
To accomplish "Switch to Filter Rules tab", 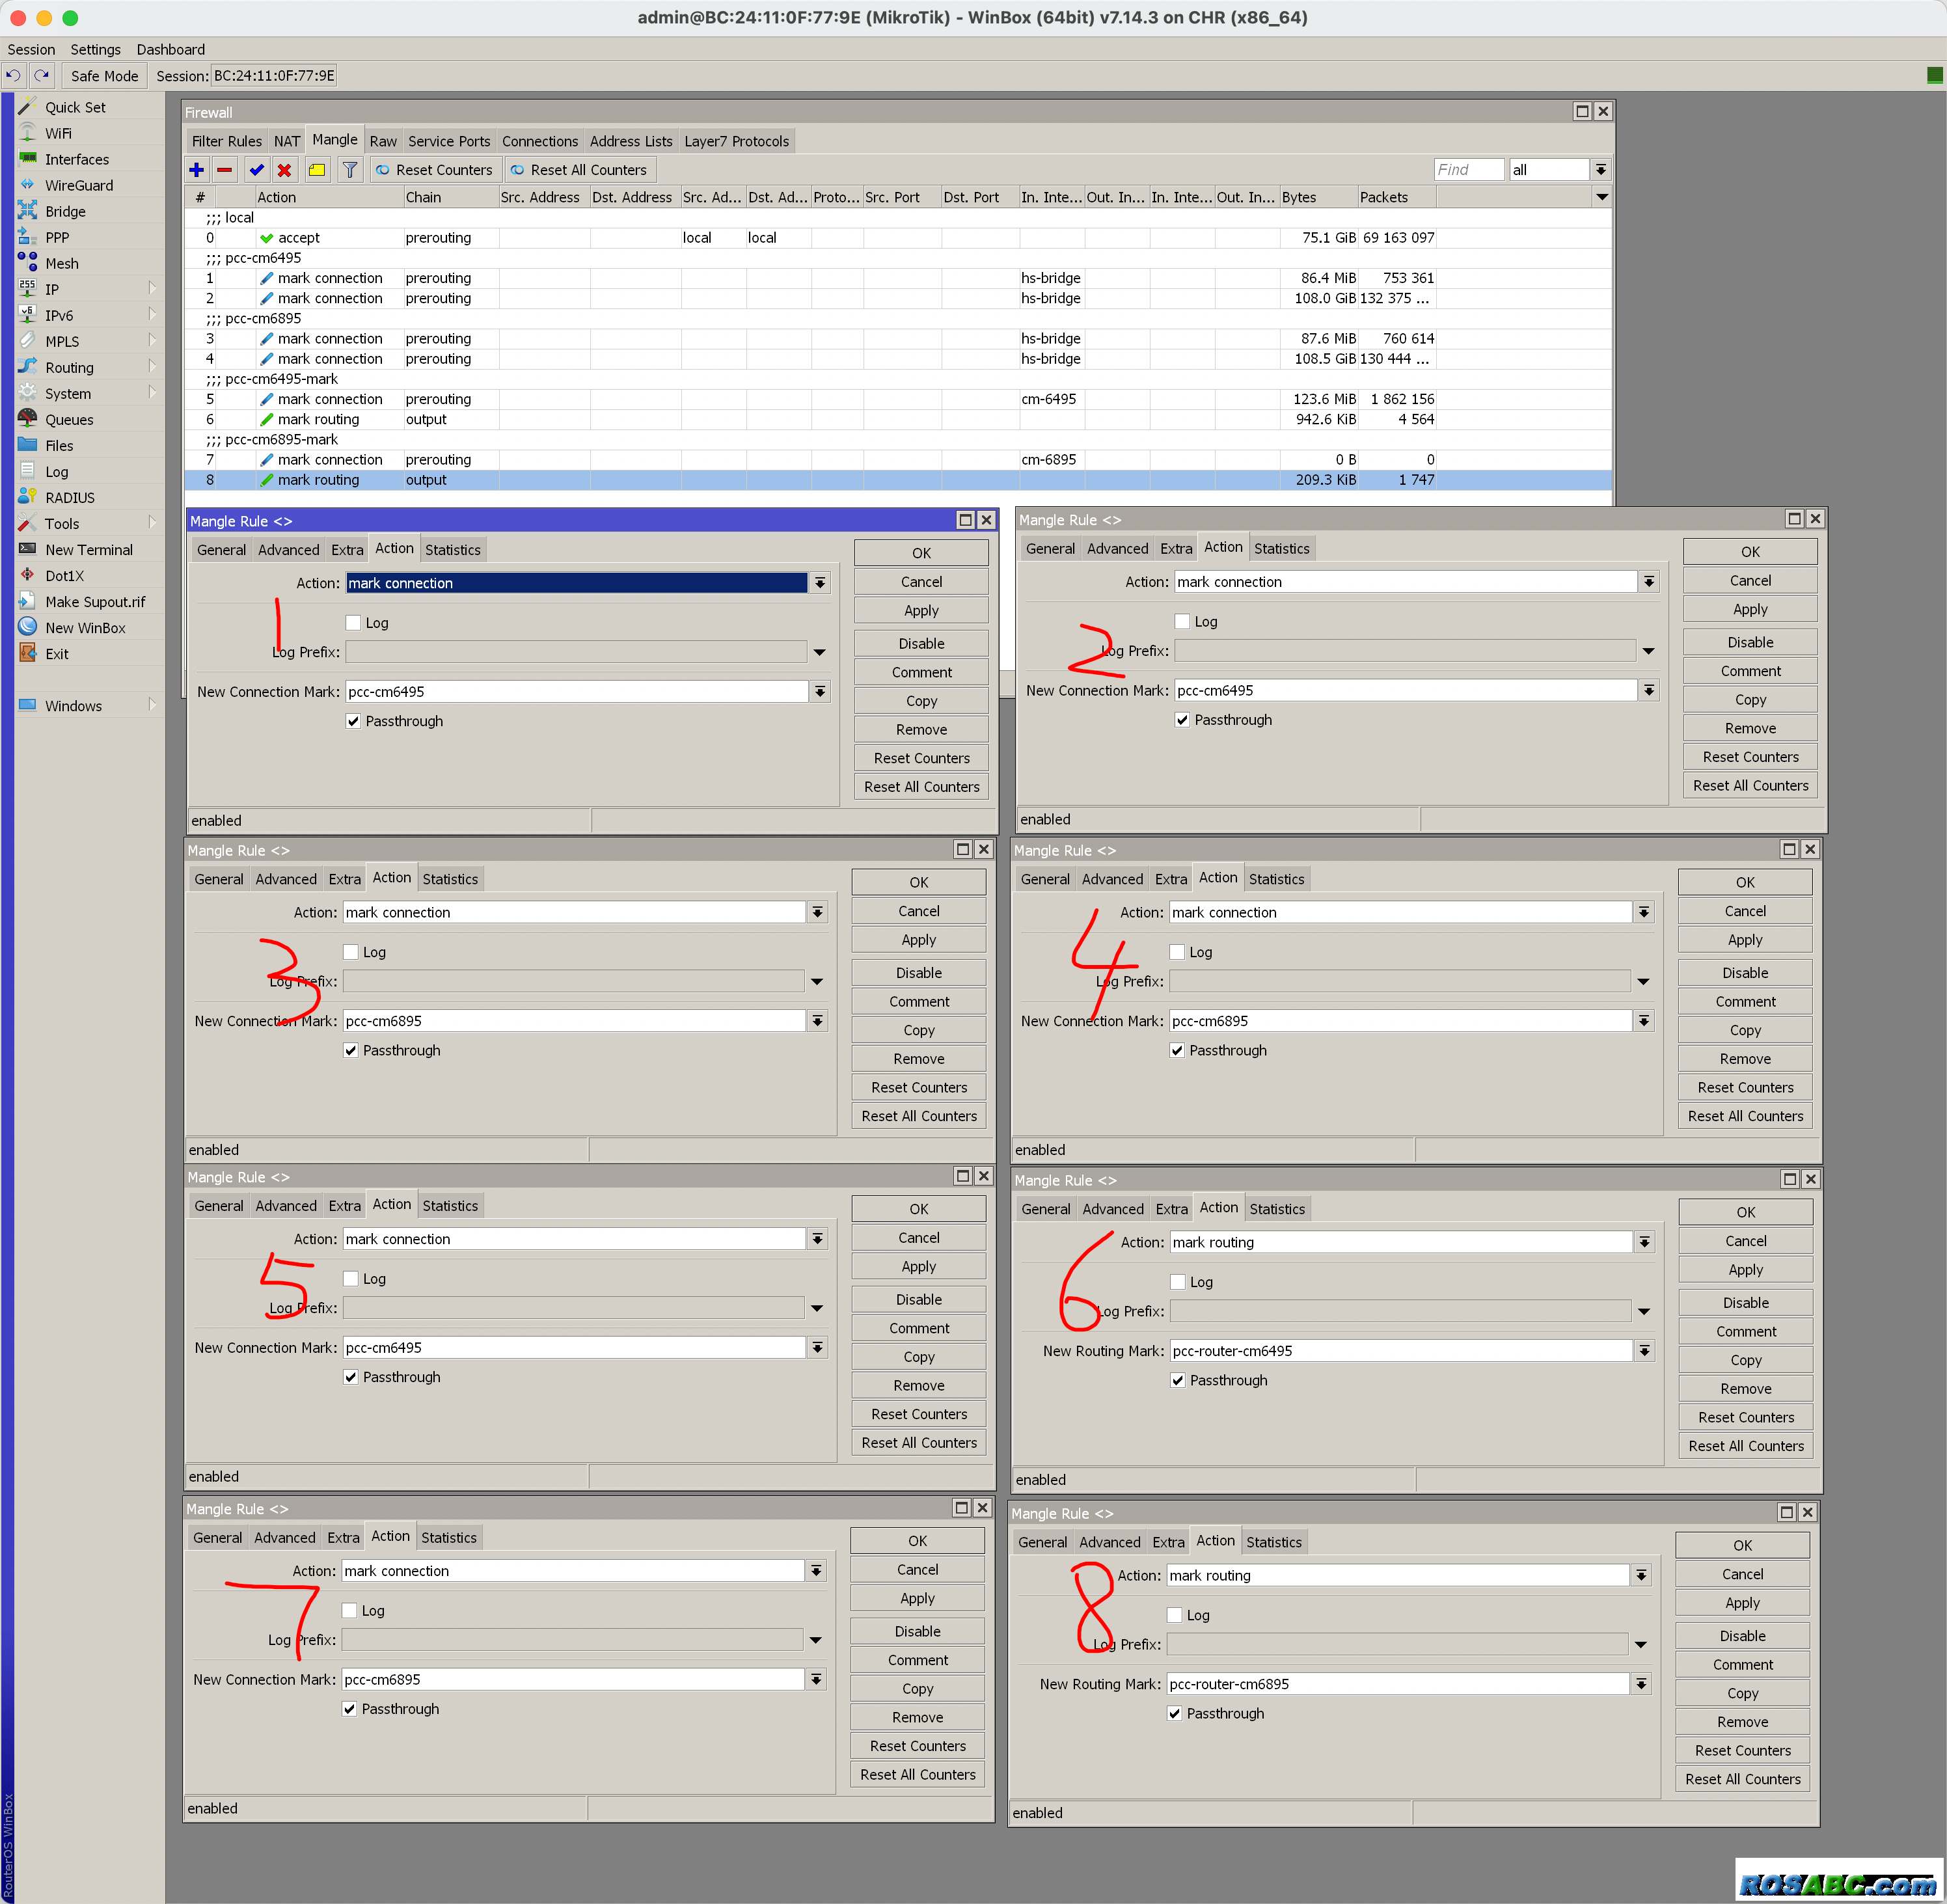I will pyautogui.click(x=227, y=141).
